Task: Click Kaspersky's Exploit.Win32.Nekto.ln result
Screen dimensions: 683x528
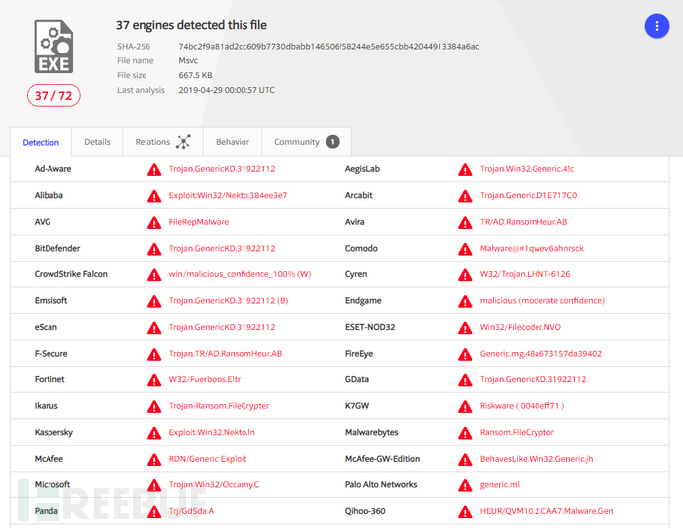Action: click(x=212, y=432)
